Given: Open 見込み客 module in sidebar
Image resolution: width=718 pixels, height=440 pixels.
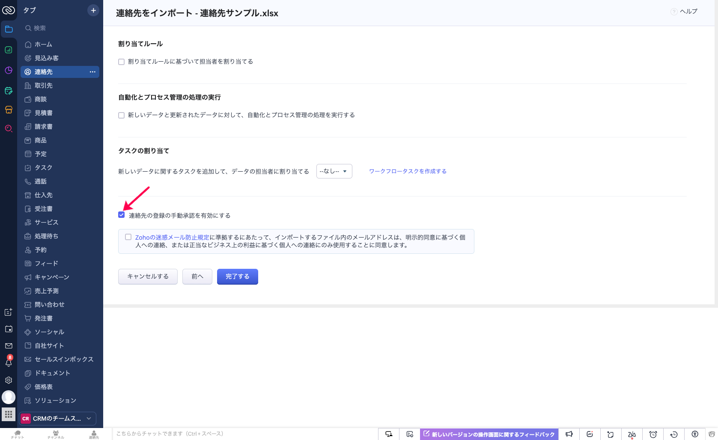Looking at the screenshot, I should point(47,58).
